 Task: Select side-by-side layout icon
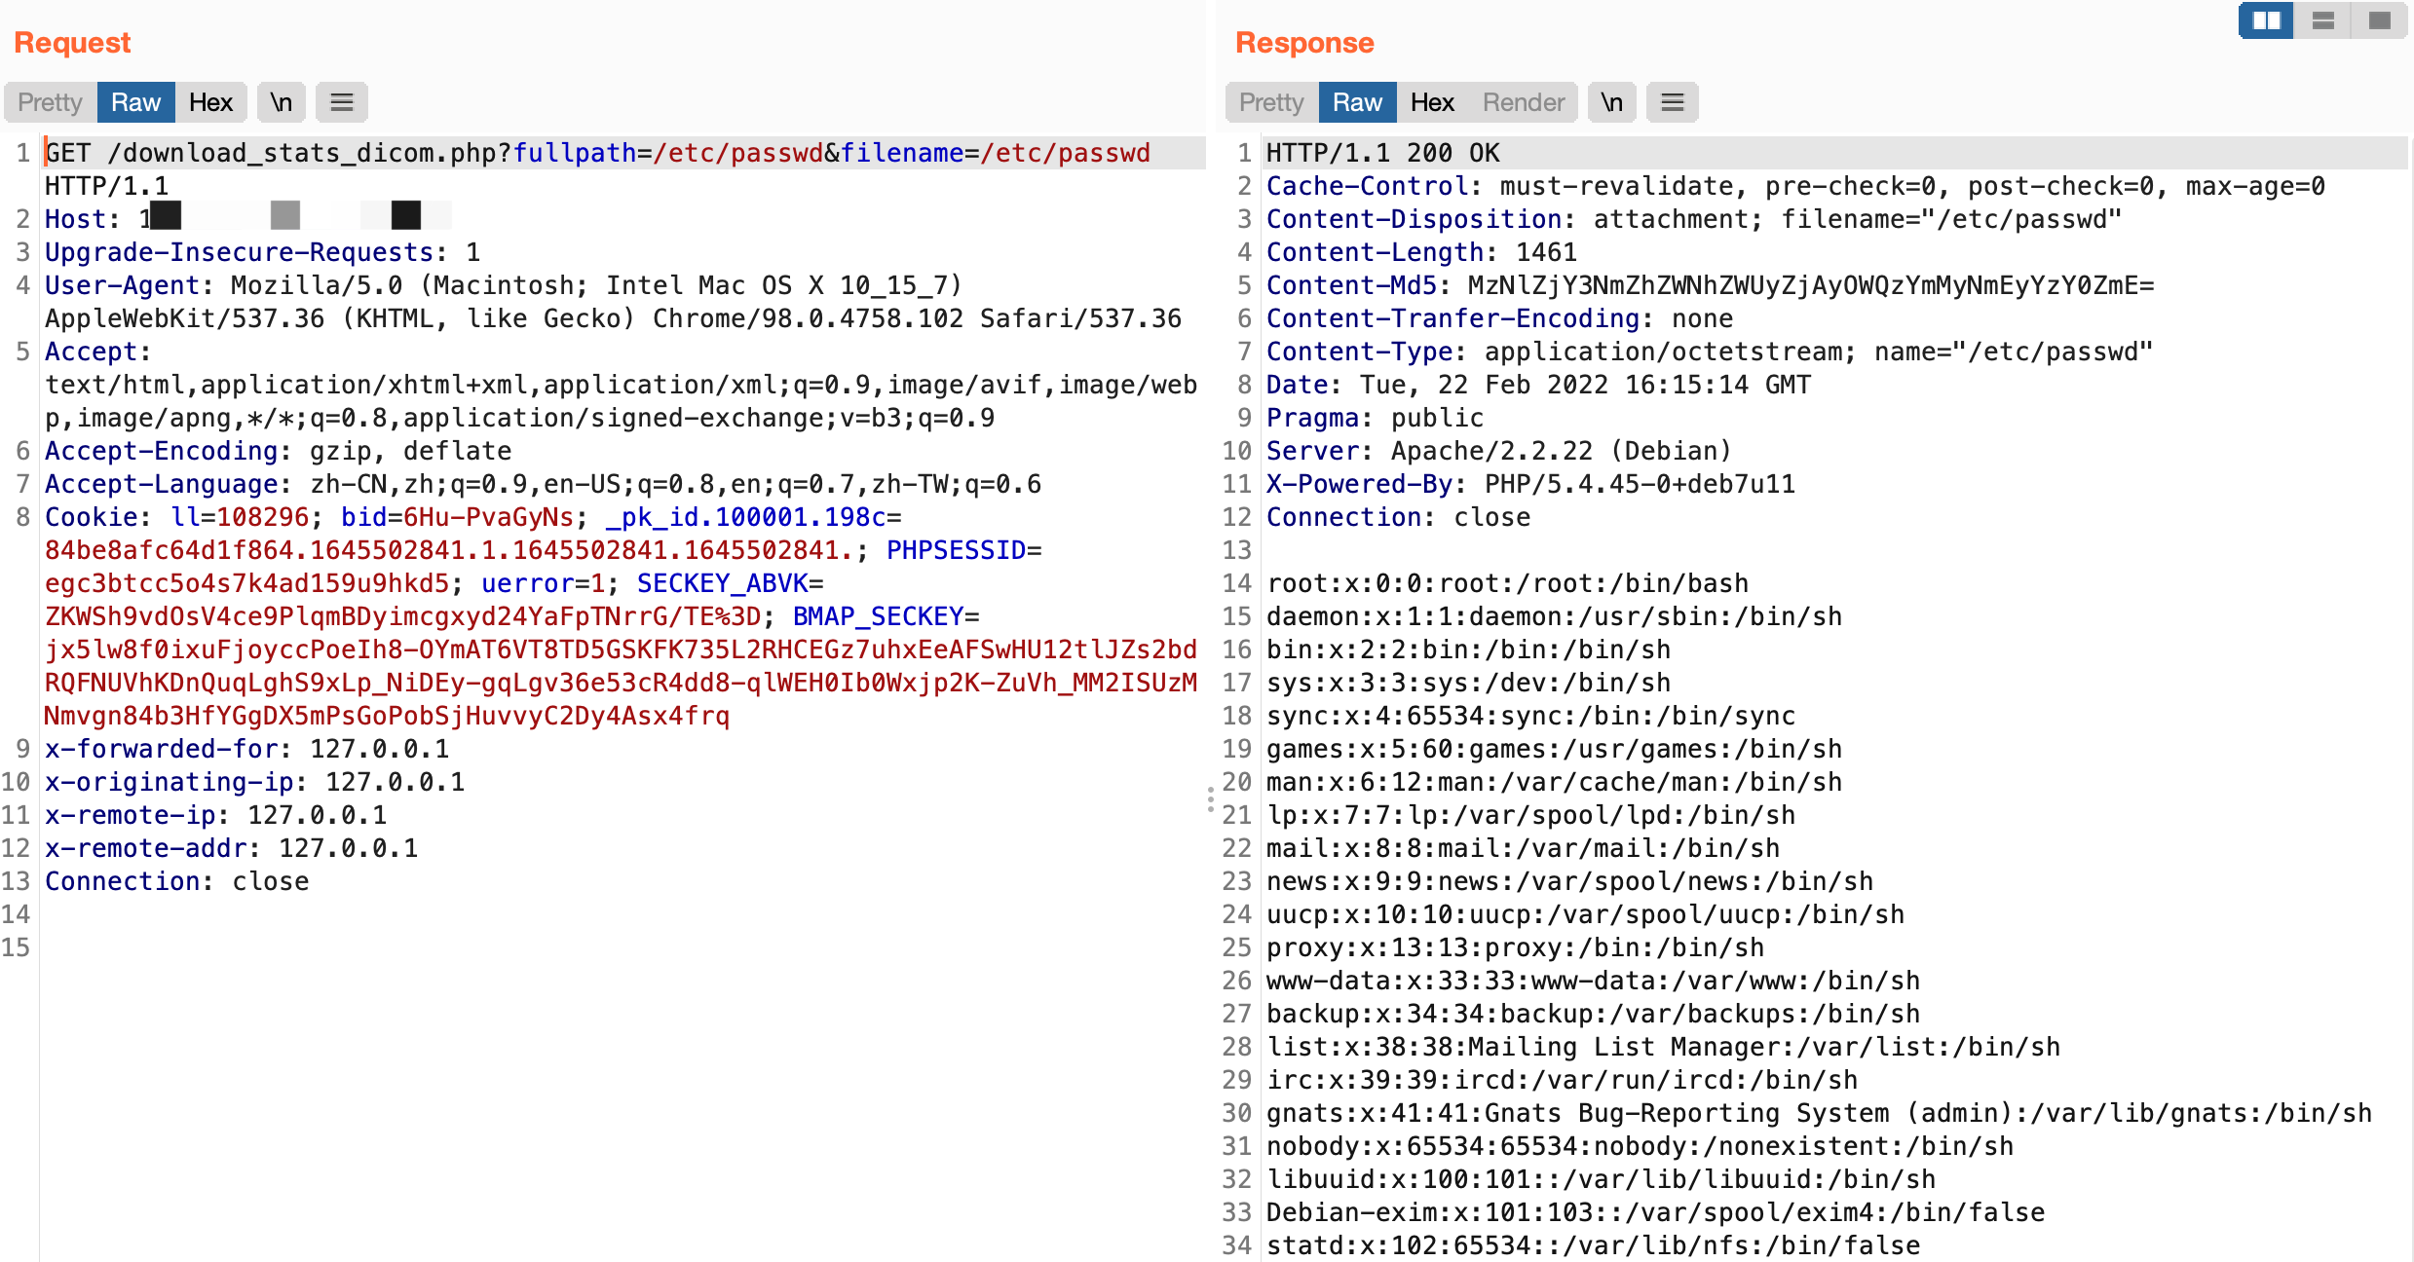pyautogui.click(x=2266, y=20)
